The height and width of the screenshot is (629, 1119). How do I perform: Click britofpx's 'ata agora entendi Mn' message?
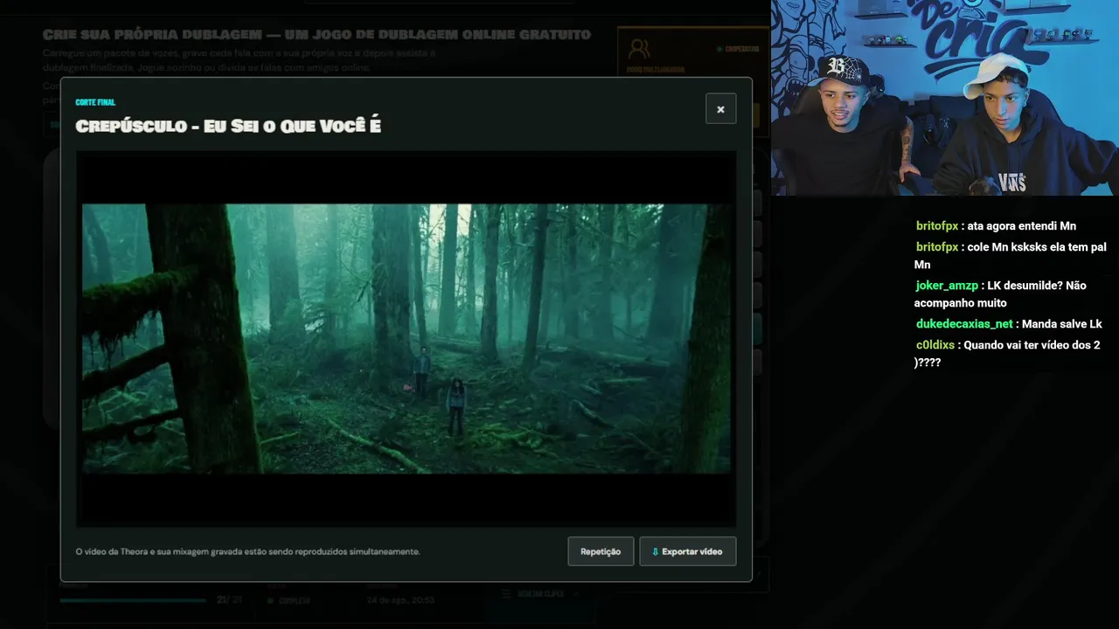pos(996,226)
